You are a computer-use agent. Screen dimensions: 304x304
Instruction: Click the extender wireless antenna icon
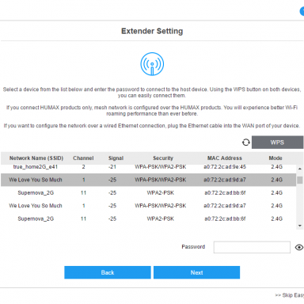click(x=152, y=64)
